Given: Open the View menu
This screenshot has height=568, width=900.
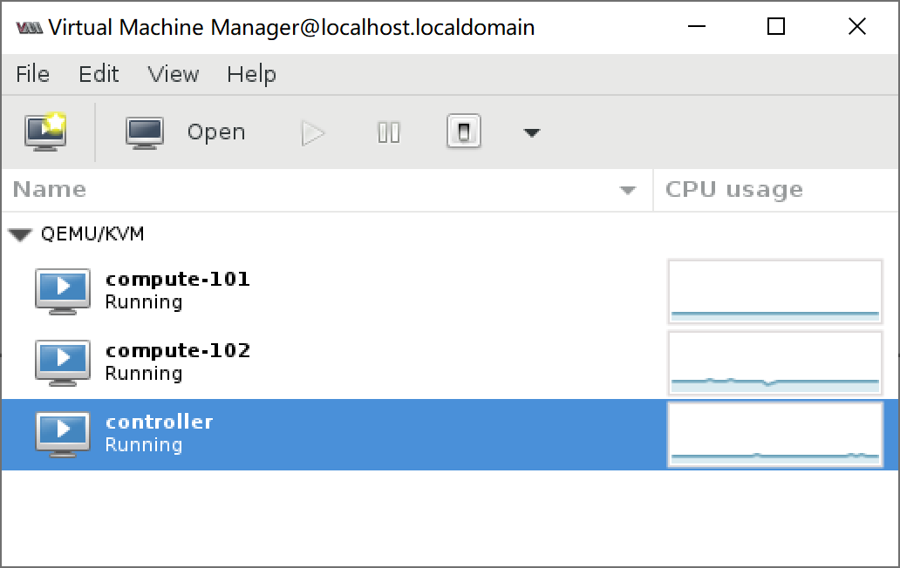Looking at the screenshot, I should point(174,74).
